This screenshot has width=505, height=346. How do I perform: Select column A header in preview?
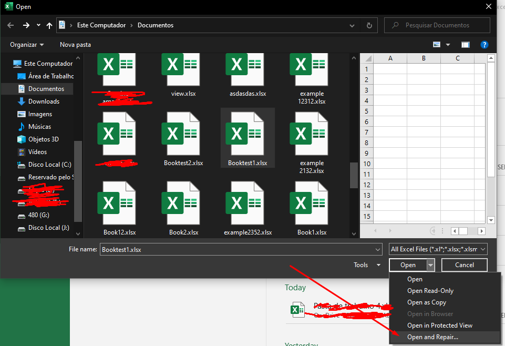(390, 58)
